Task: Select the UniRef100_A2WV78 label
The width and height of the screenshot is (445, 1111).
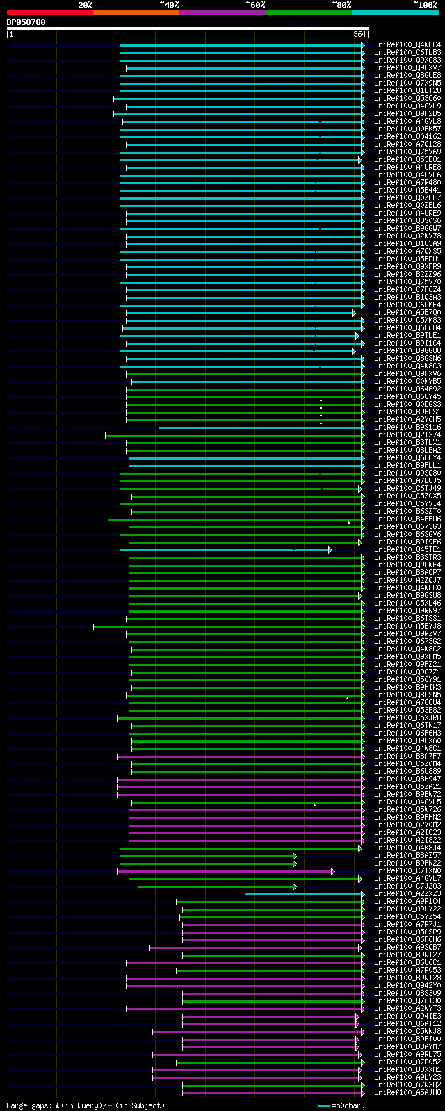Action: click(407, 236)
